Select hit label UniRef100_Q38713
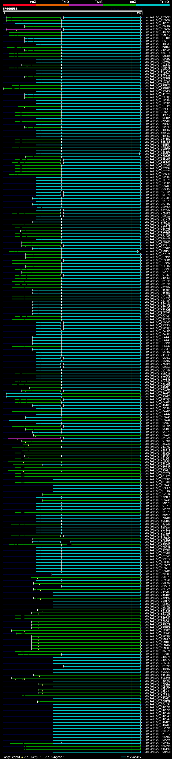 [157, 112]
